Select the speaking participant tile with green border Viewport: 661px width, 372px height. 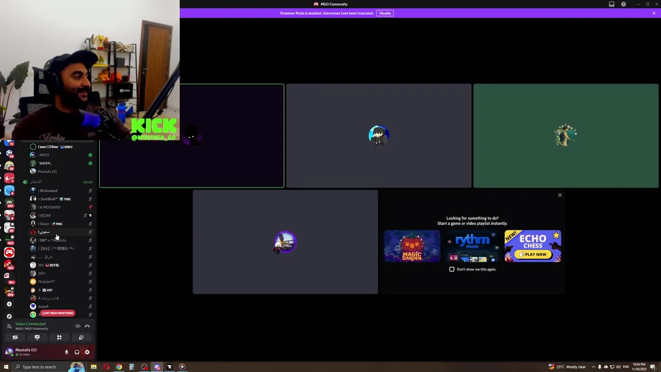point(192,135)
